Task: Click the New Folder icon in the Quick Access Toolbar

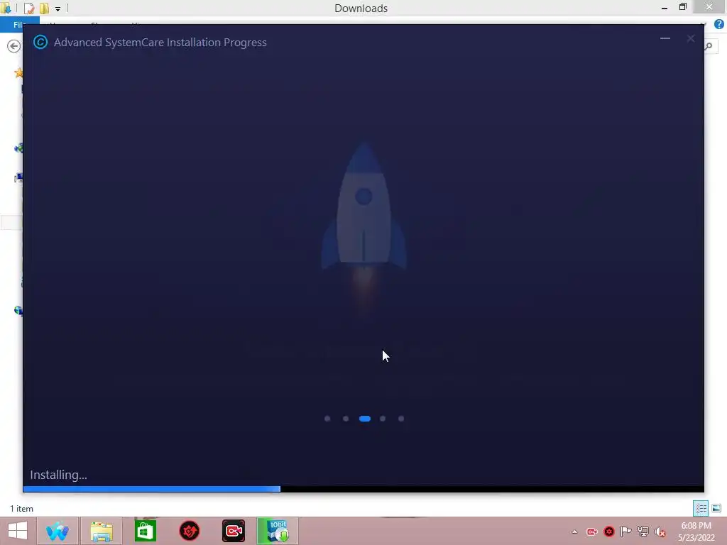Action: pyautogui.click(x=44, y=8)
